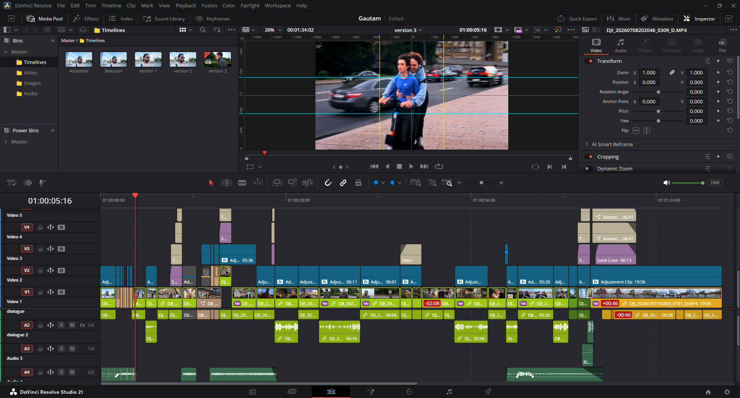Click the Flip Horizontal button
Image resolution: width=740 pixels, height=398 pixels.
click(636, 130)
